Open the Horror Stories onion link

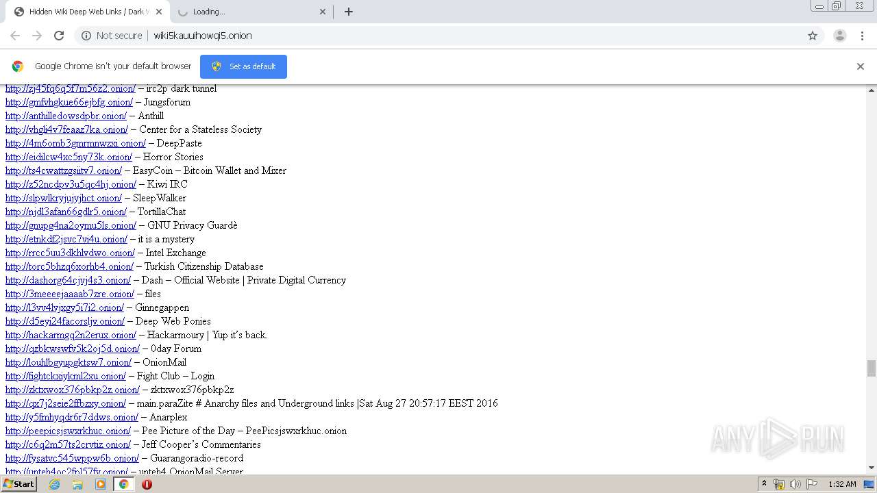(69, 157)
